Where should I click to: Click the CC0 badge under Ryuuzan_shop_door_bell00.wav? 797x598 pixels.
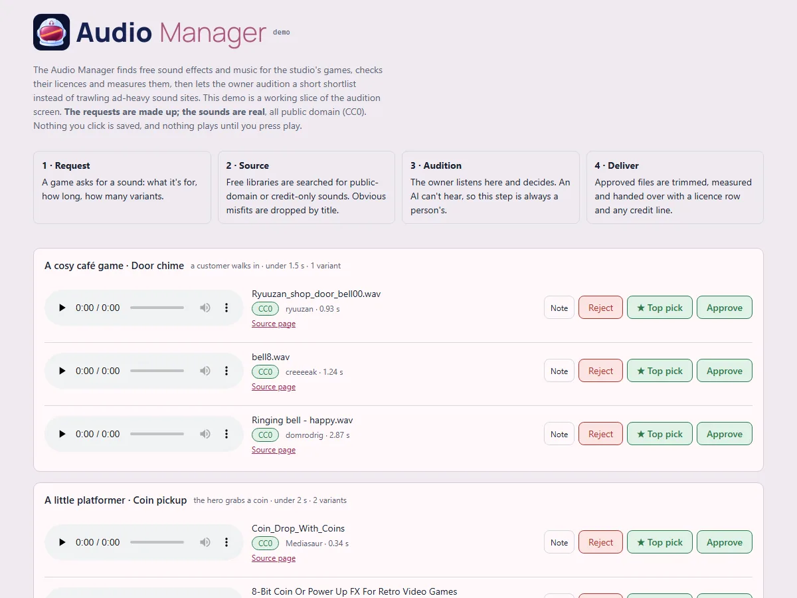(265, 308)
